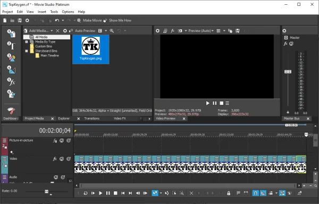Select dashboard step 4 picture icon

(x=11, y=70)
